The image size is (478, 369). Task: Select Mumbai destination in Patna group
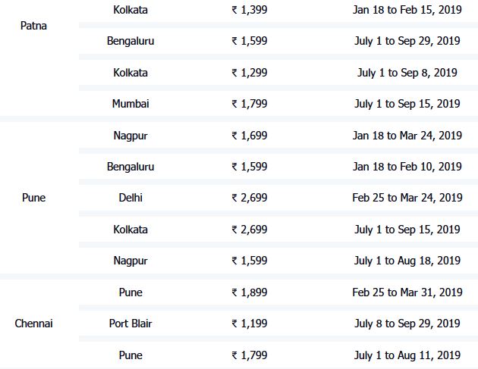131,104
